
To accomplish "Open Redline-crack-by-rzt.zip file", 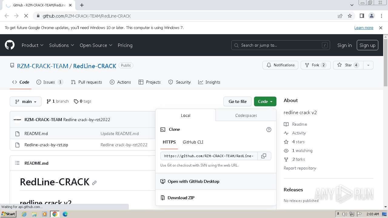I will [x=46, y=145].
